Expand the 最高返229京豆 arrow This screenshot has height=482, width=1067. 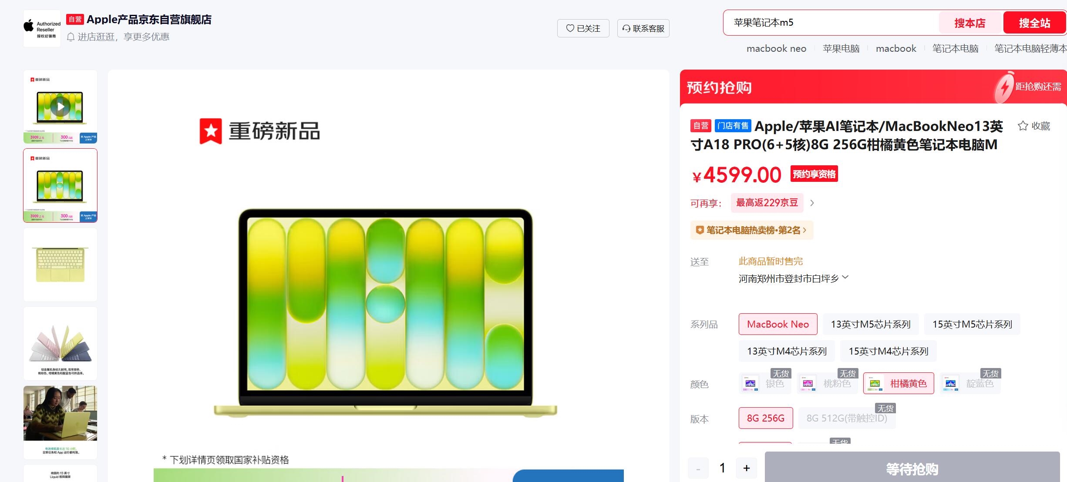point(812,203)
